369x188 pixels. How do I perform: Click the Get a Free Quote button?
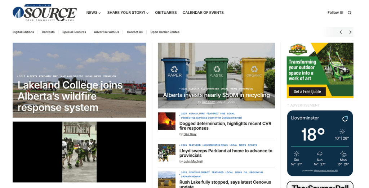tap(307, 91)
